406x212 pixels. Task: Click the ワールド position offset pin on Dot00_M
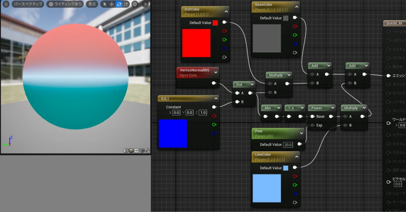[x=389, y=123]
